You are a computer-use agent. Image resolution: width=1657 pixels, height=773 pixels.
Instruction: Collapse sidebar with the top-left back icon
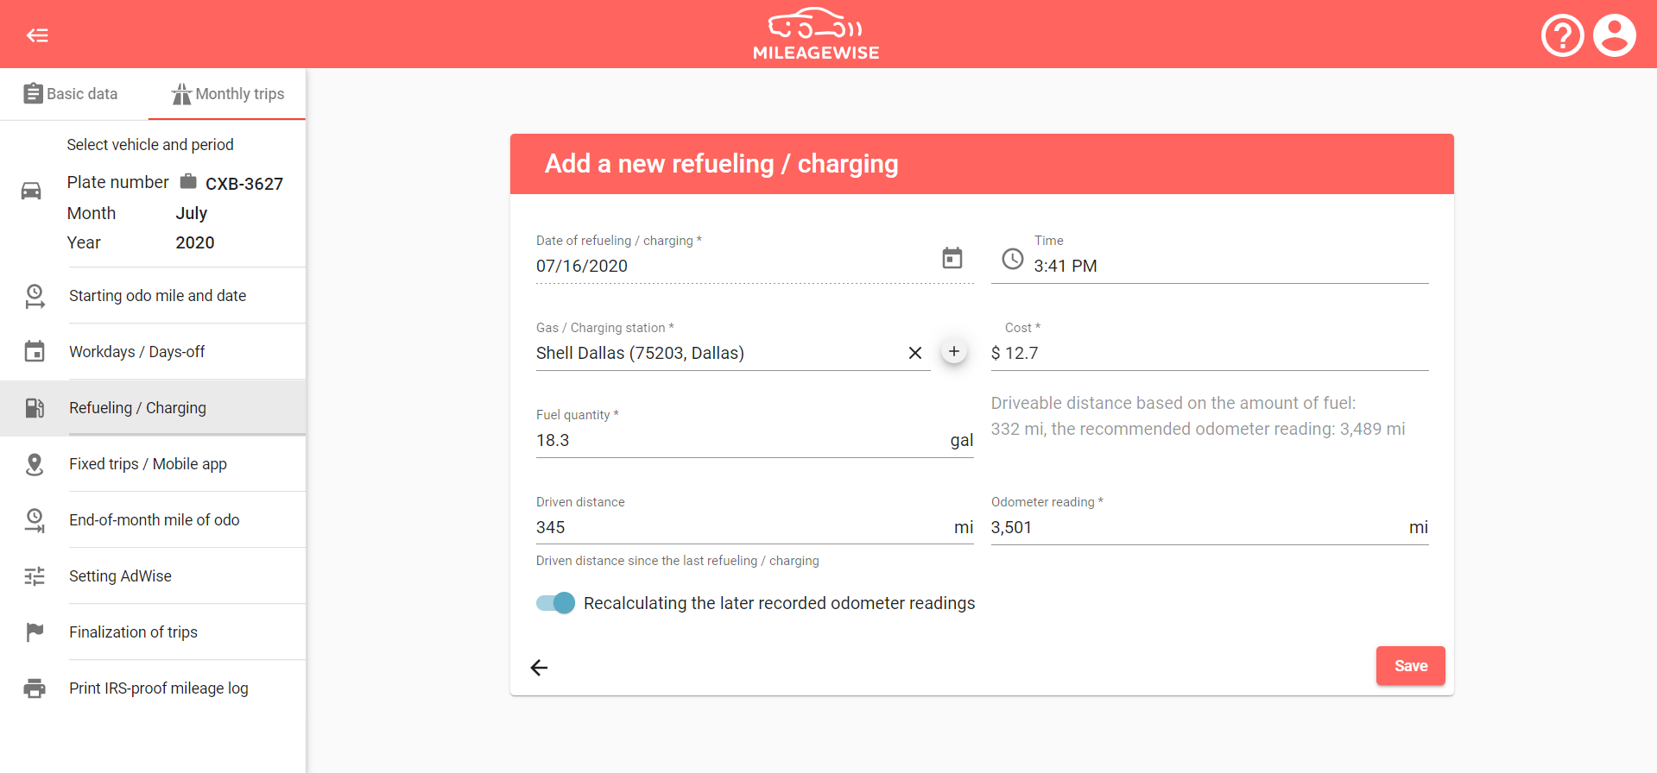[x=37, y=35]
